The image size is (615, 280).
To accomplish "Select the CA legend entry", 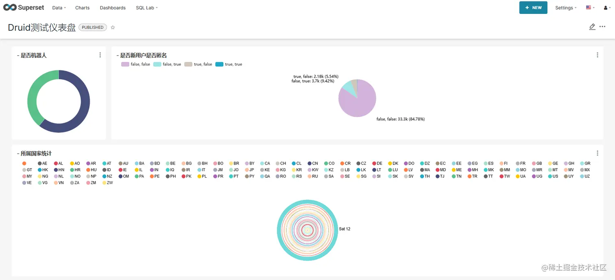I will (x=265, y=163).
